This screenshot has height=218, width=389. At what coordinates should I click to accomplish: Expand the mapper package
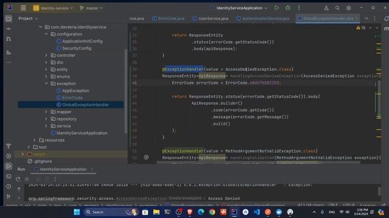click(x=46, y=111)
